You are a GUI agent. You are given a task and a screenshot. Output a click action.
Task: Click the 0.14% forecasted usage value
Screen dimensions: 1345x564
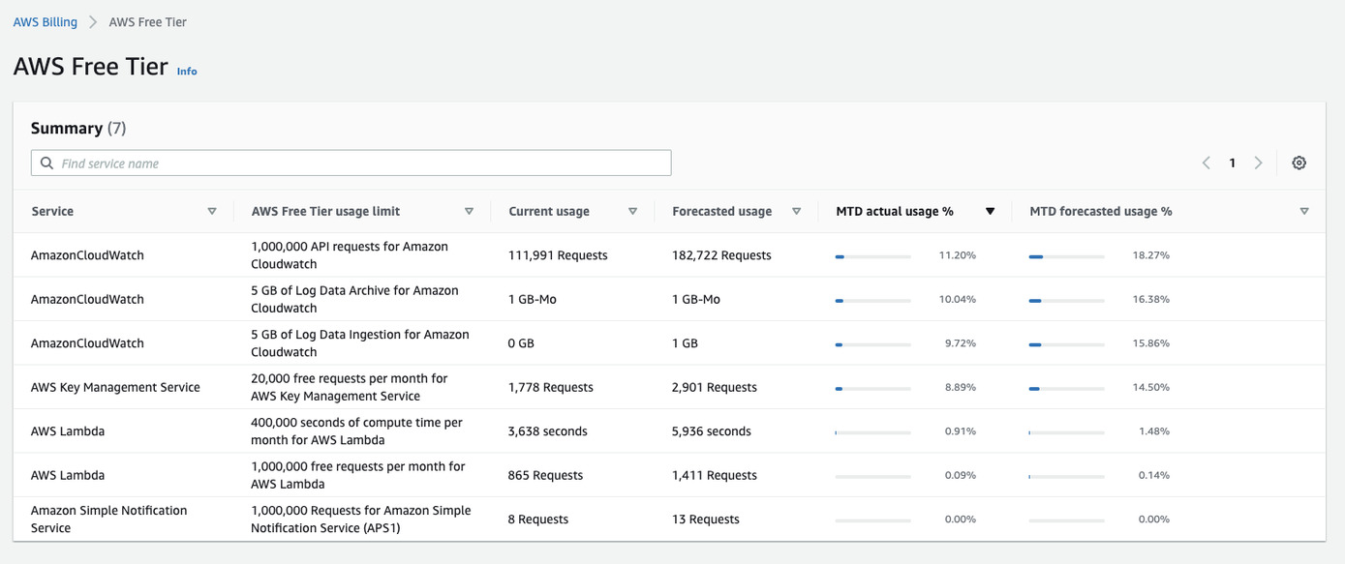(1154, 475)
